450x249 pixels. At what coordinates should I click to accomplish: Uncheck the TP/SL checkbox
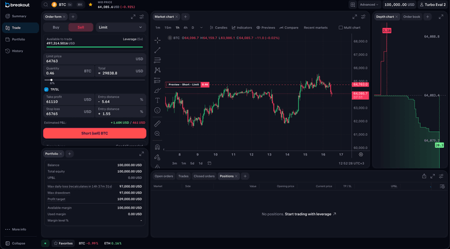(x=46, y=89)
